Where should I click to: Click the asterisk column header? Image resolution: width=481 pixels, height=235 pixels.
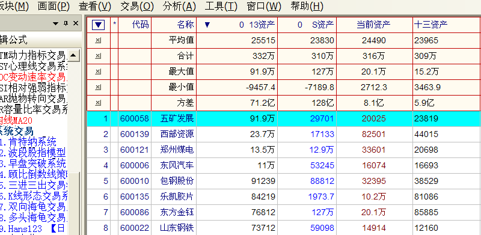click(x=114, y=25)
